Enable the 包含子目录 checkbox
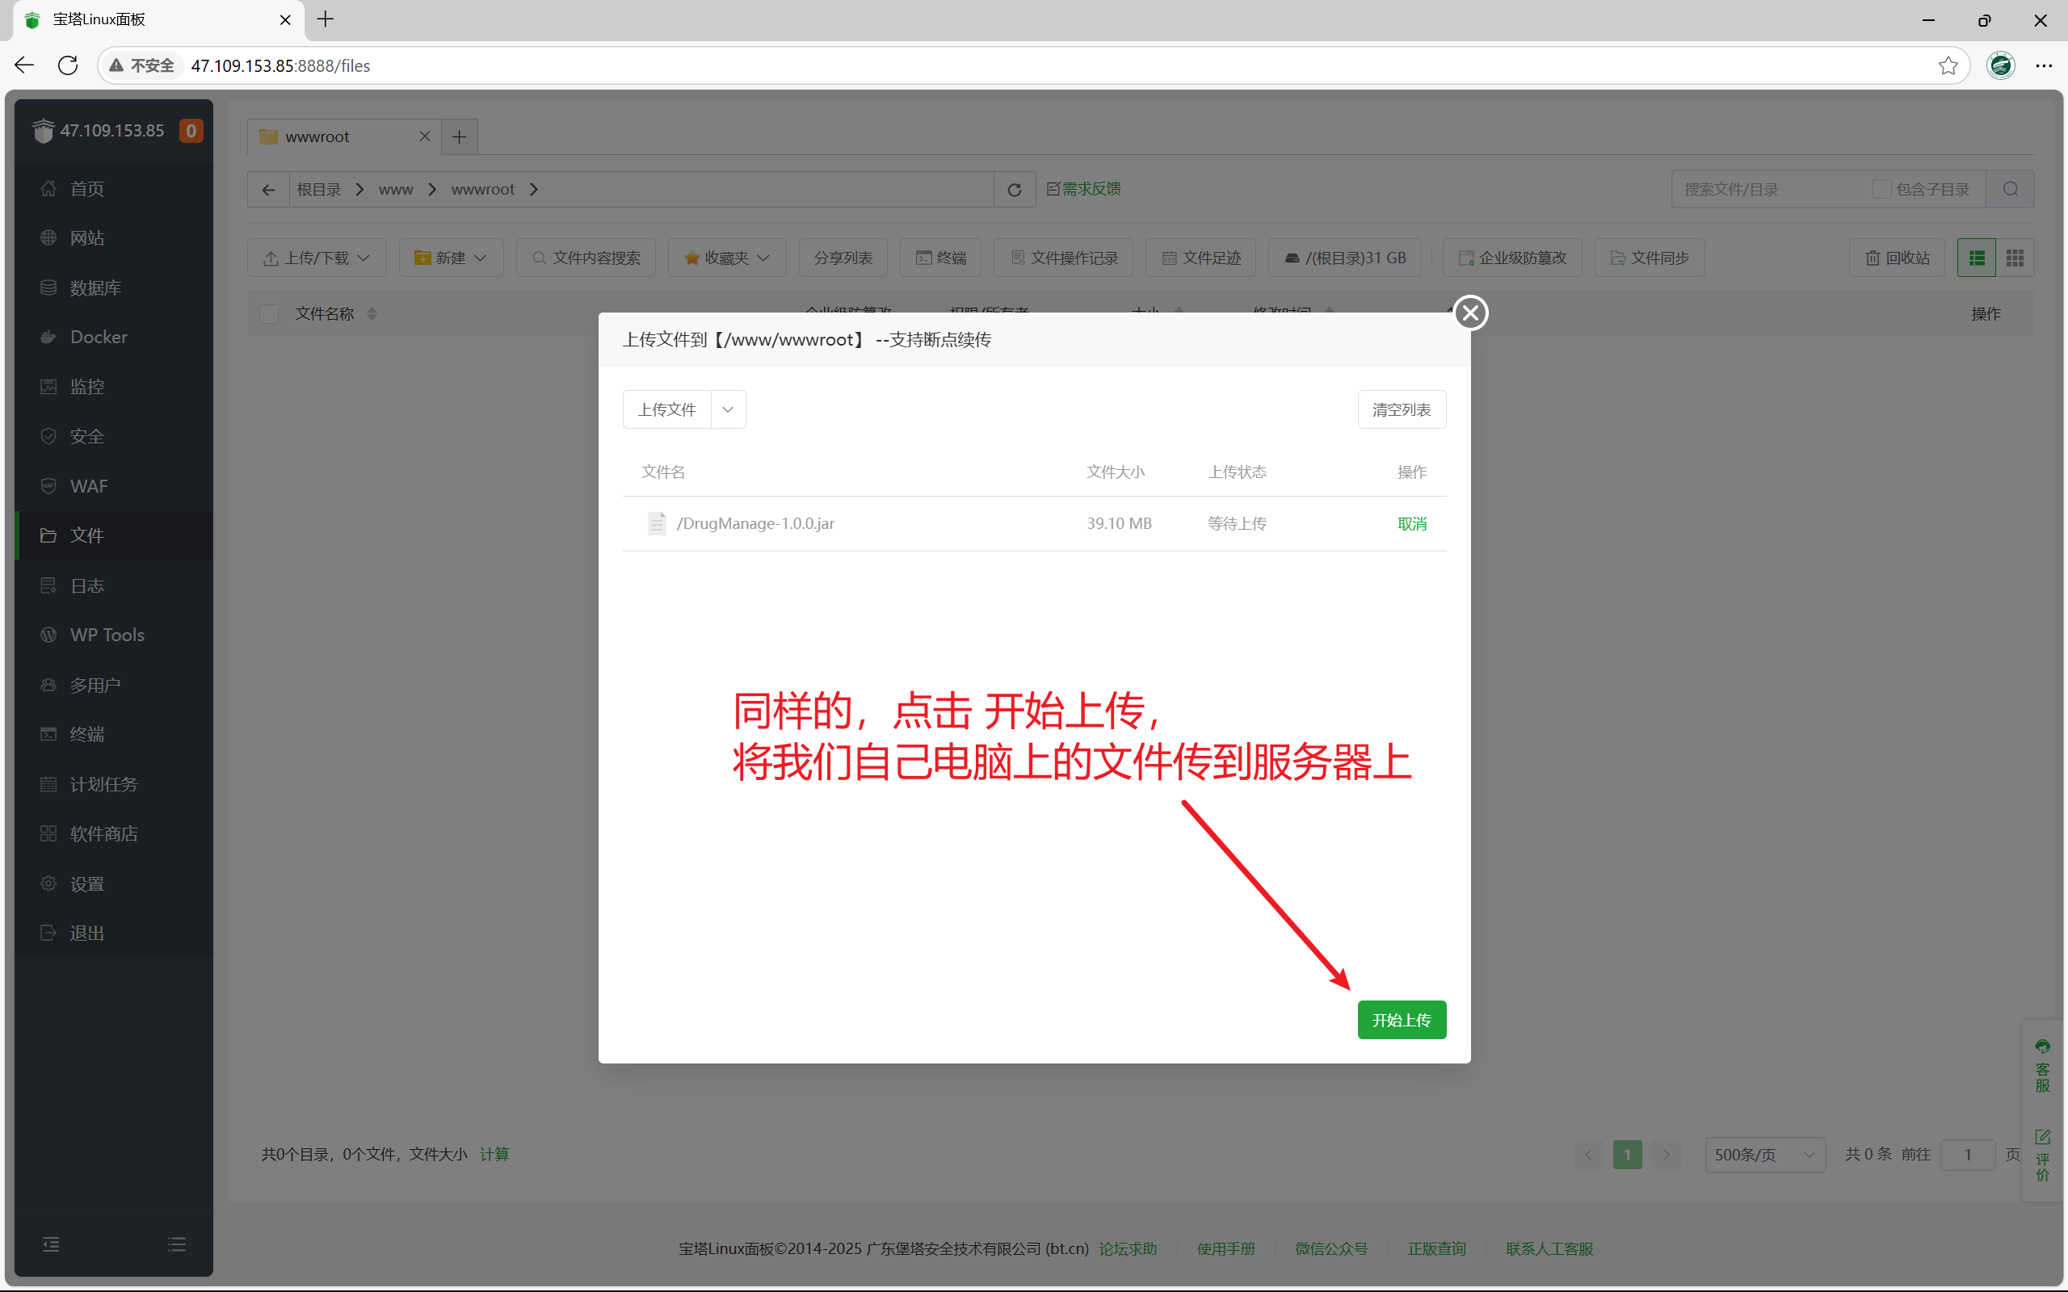This screenshot has width=2068, height=1292. tap(1884, 189)
